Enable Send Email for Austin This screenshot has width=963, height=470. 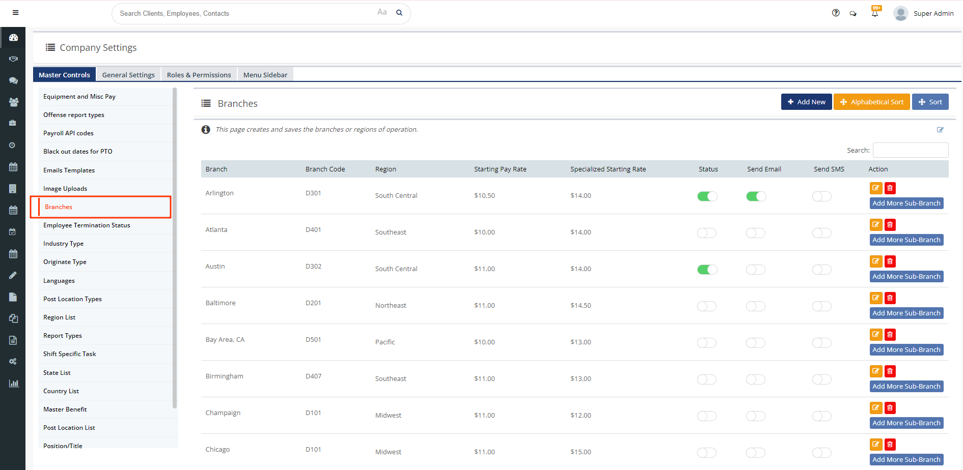pos(756,270)
